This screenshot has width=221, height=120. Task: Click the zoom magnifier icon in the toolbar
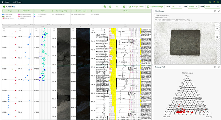point(105,6)
